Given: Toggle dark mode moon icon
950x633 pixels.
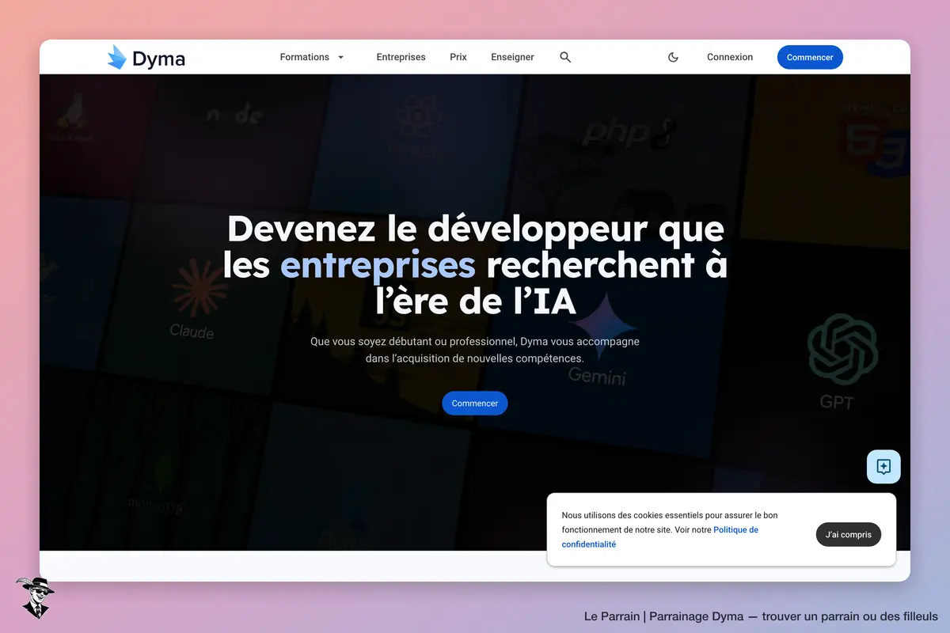Looking at the screenshot, I should click(x=673, y=57).
